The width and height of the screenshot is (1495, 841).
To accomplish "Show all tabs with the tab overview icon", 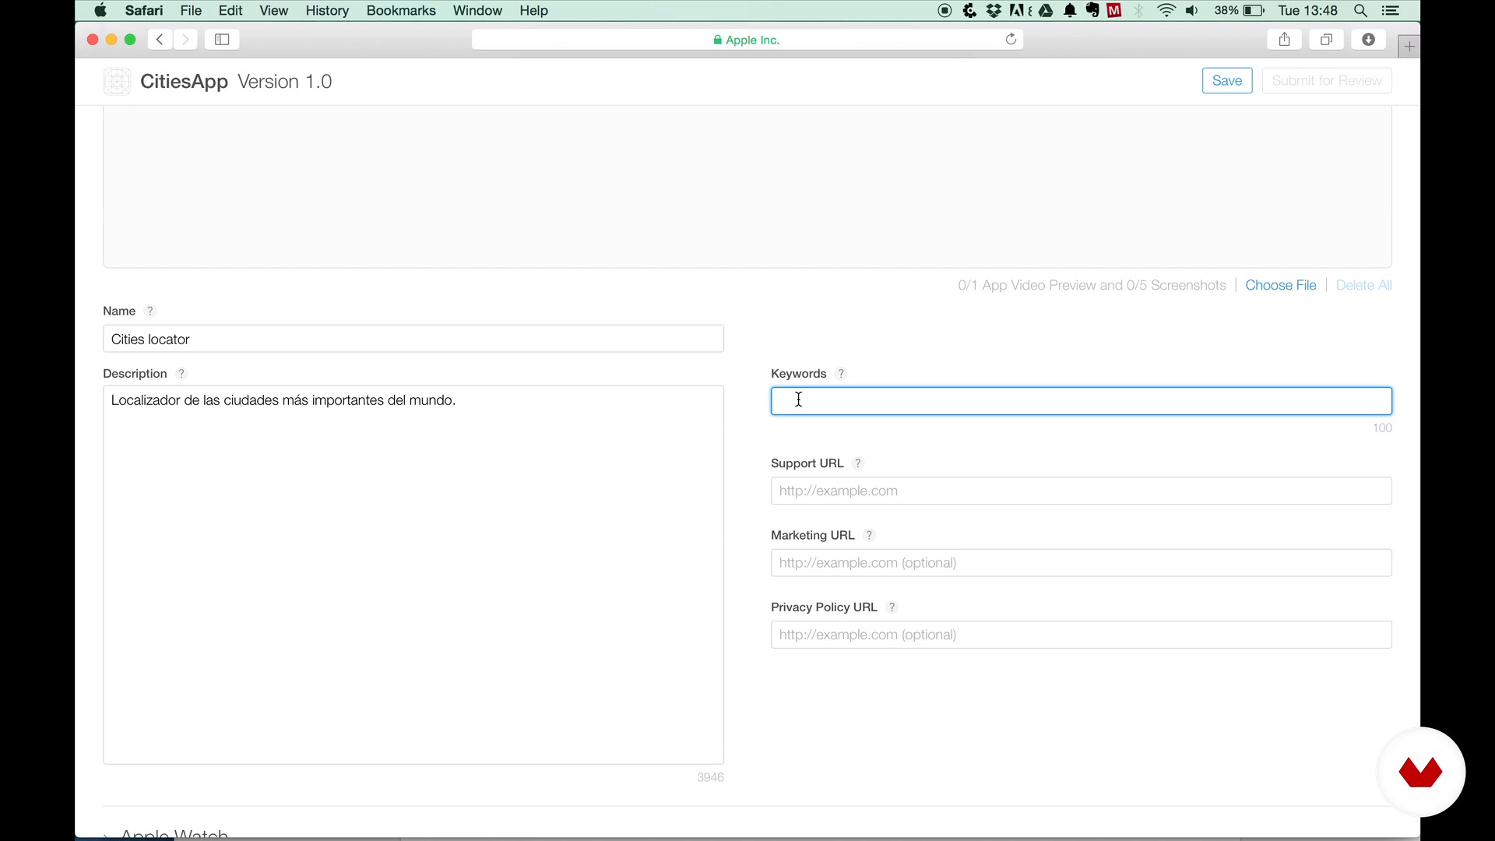I will pyautogui.click(x=1327, y=40).
